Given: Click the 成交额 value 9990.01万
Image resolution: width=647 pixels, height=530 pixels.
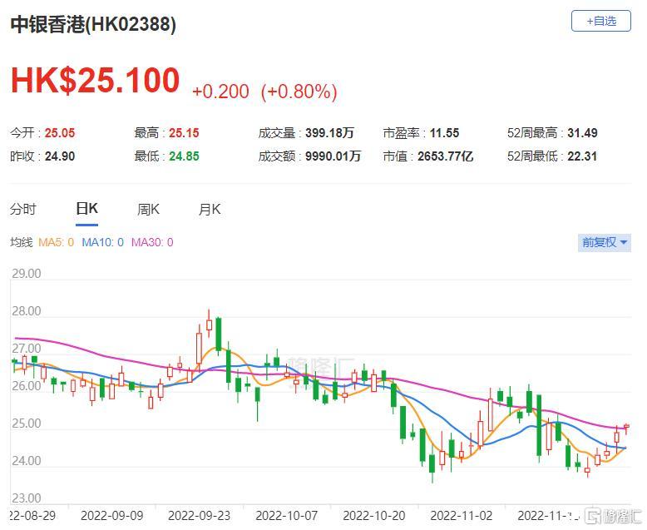Looking at the screenshot, I should pyautogui.click(x=333, y=156).
